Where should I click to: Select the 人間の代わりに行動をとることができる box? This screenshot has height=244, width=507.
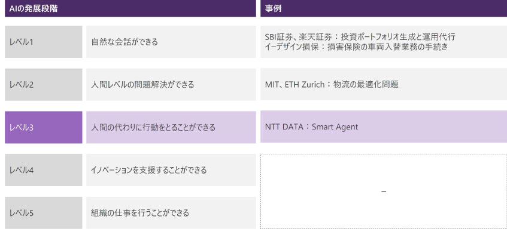pos(153,127)
